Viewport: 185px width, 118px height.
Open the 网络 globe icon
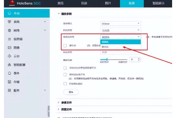tap(10, 31)
